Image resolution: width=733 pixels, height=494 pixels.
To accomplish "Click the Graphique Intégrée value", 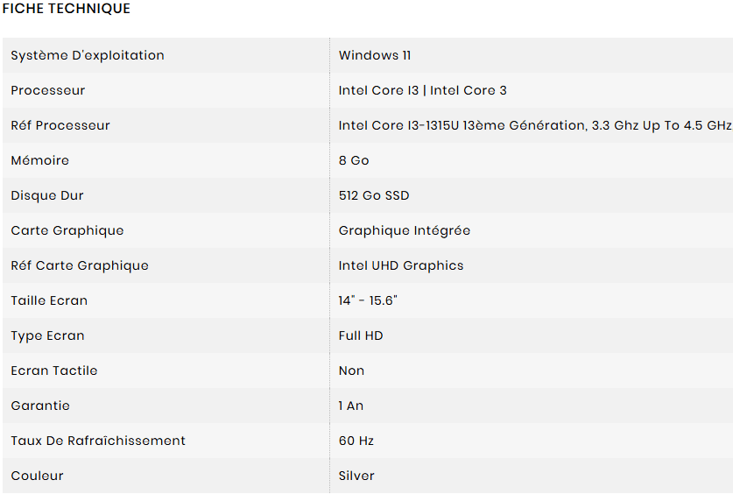I will pyautogui.click(x=405, y=230).
